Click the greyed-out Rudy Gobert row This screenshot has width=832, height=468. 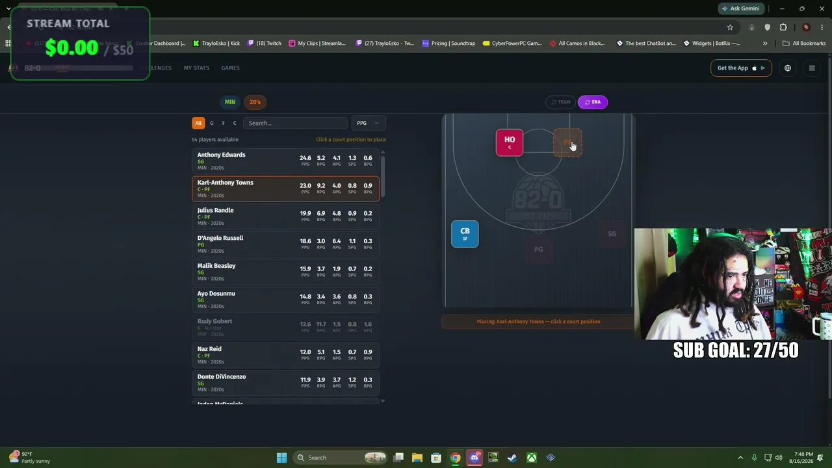coord(285,328)
